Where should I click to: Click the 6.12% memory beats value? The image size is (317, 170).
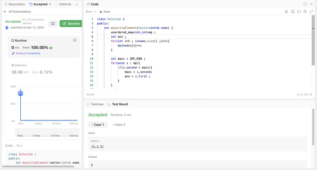pyautogui.click(x=46, y=72)
